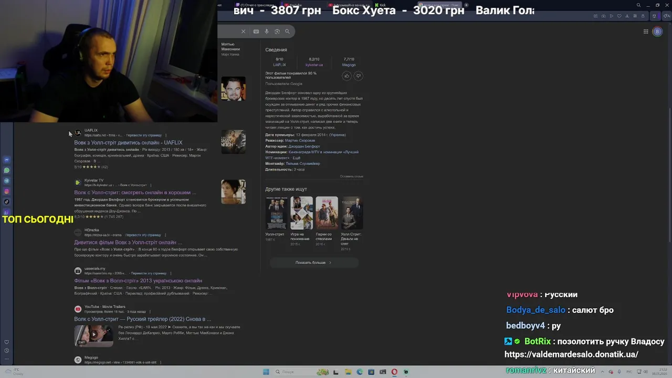The height and width of the screenshot is (378, 672).
Task: Open the kyivstar.ua 8,2/10 rating link
Action: click(x=314, y=62)
